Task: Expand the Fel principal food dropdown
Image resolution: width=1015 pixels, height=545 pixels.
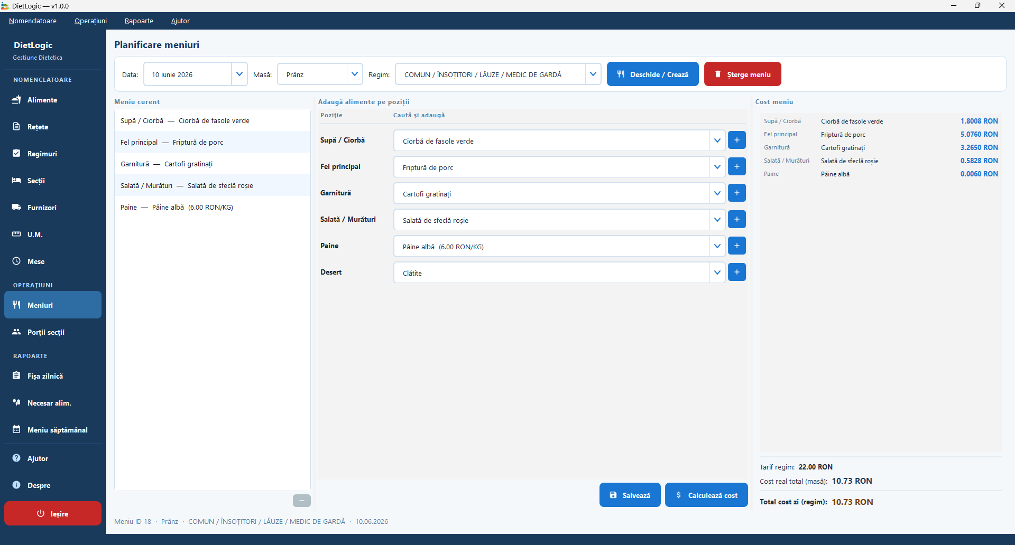Action: click(x=717, y=167)
